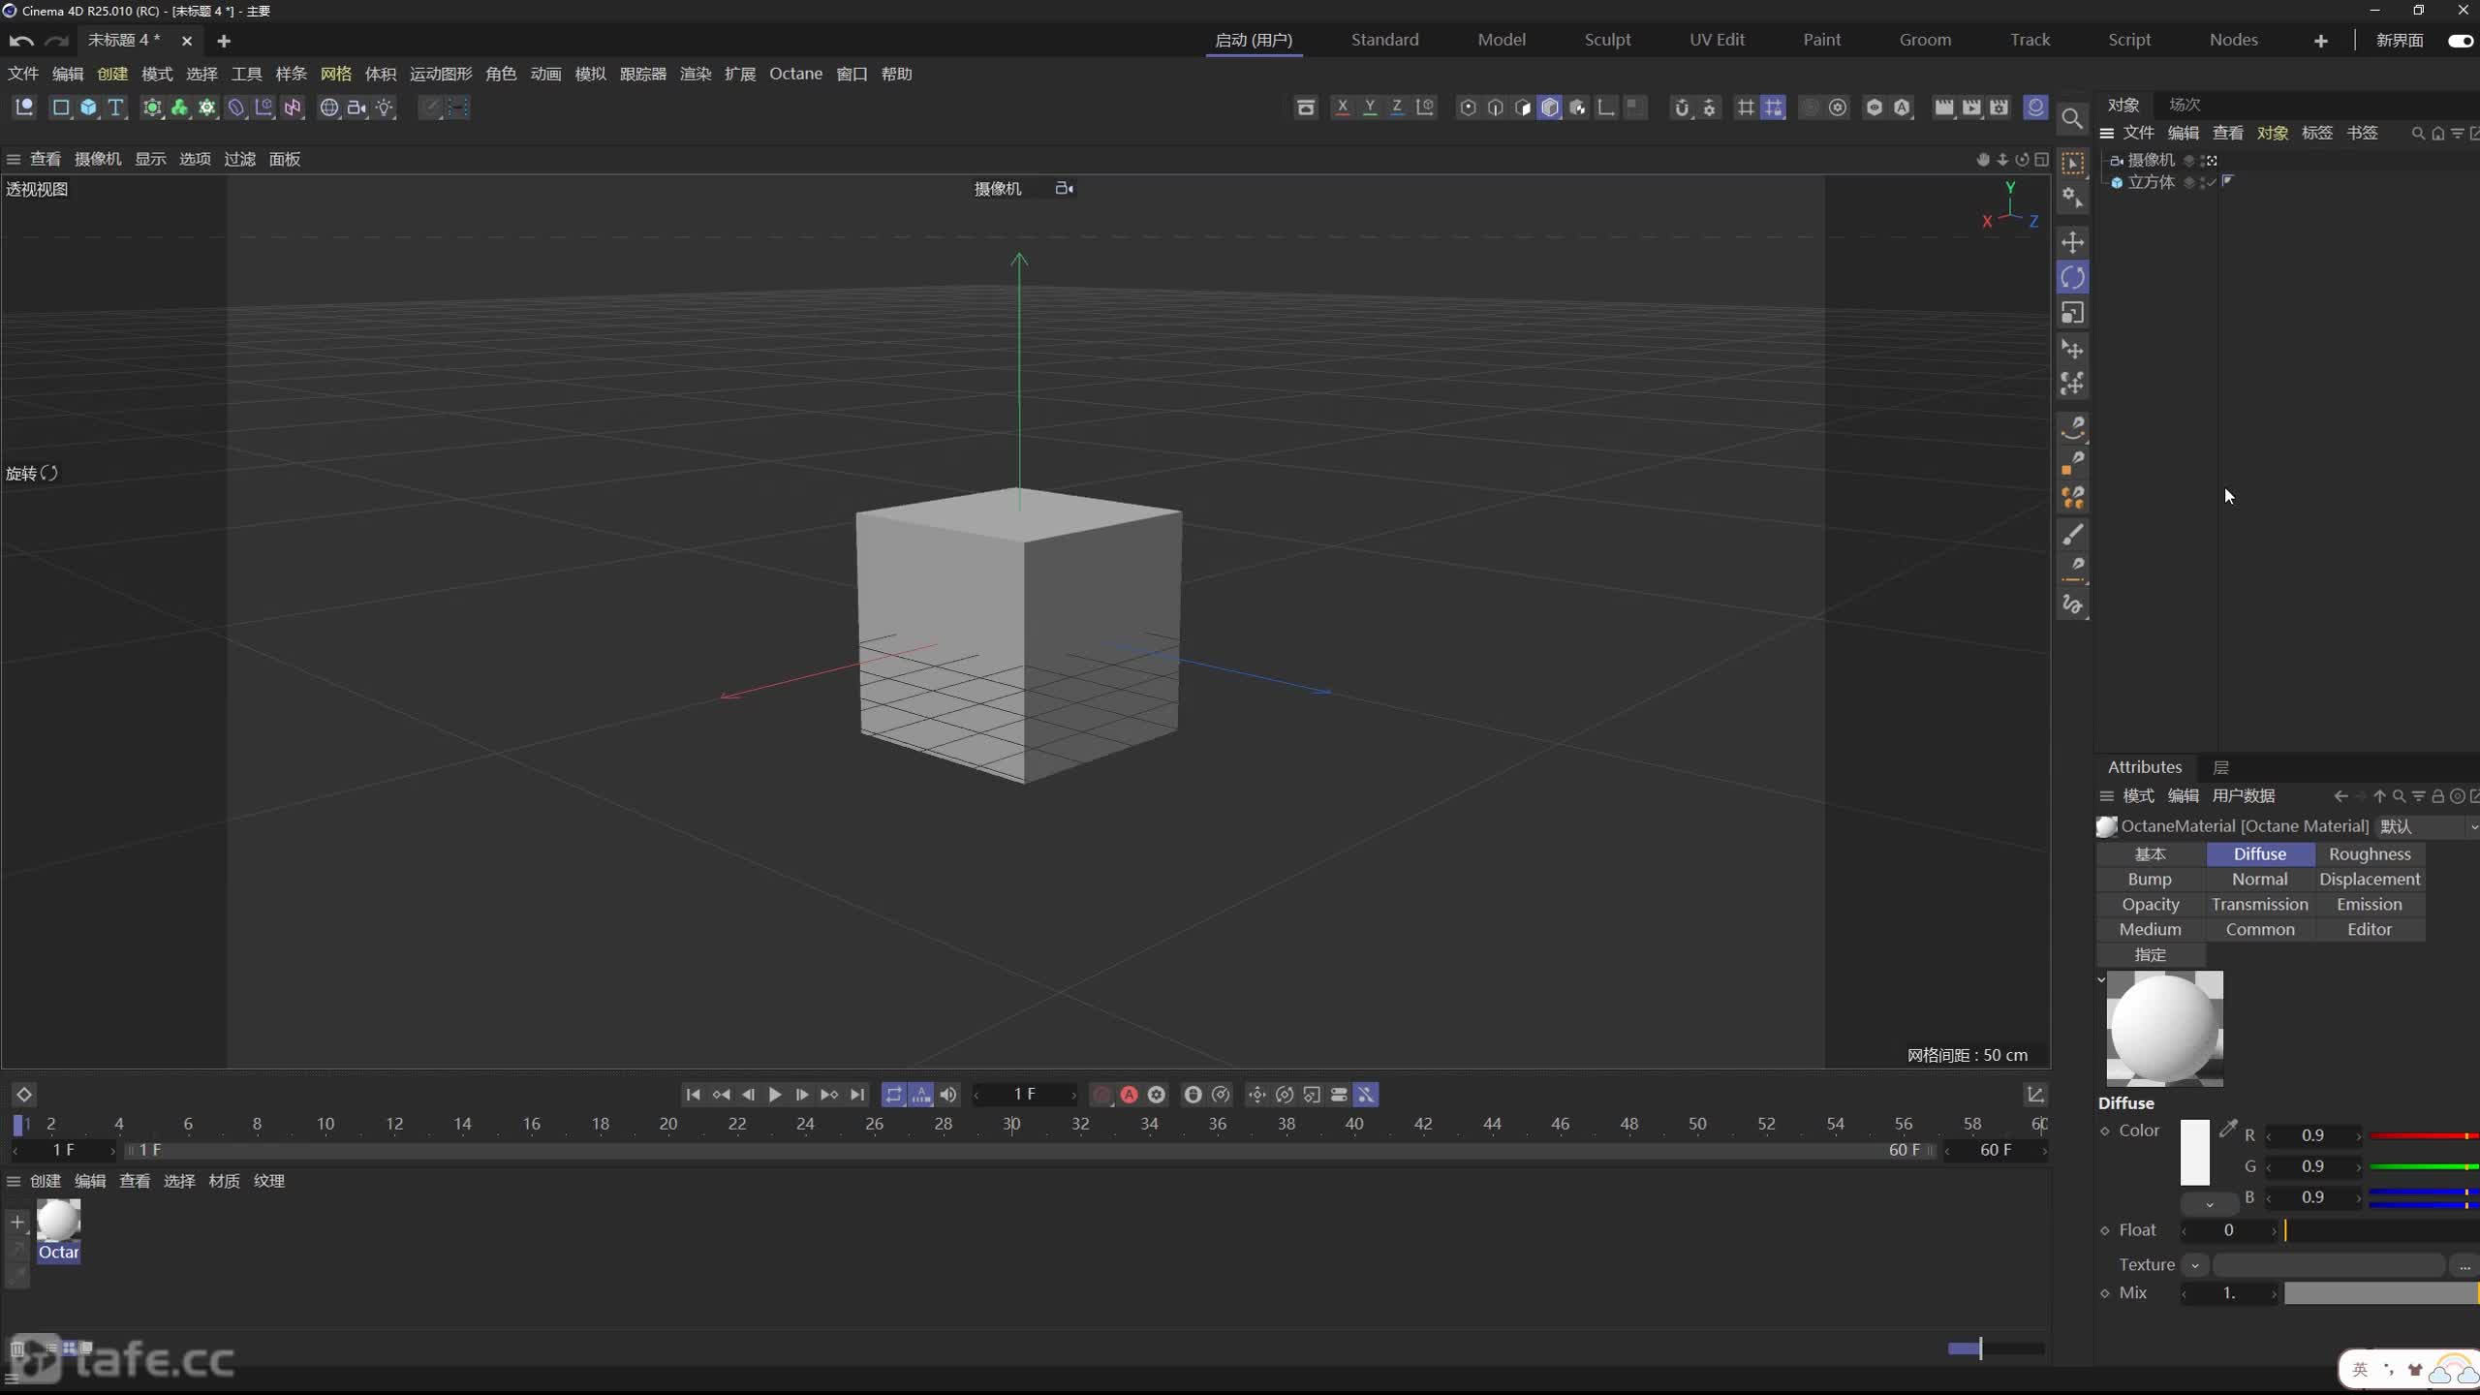This screenshot has height=1395, width=2480.
Task: Toggle the Y axis lock
Action: 1370,108
